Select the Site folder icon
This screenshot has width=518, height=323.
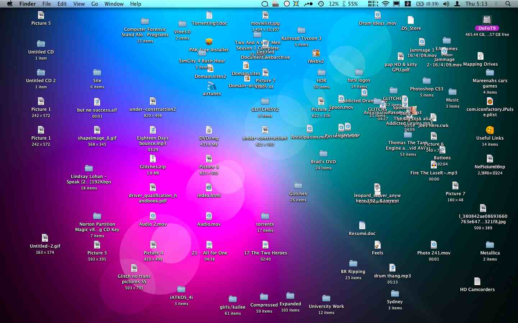[97, 72]
